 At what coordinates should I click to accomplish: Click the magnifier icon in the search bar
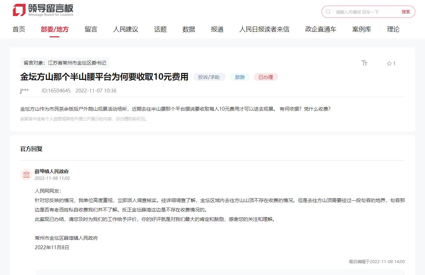click(328, 12)
